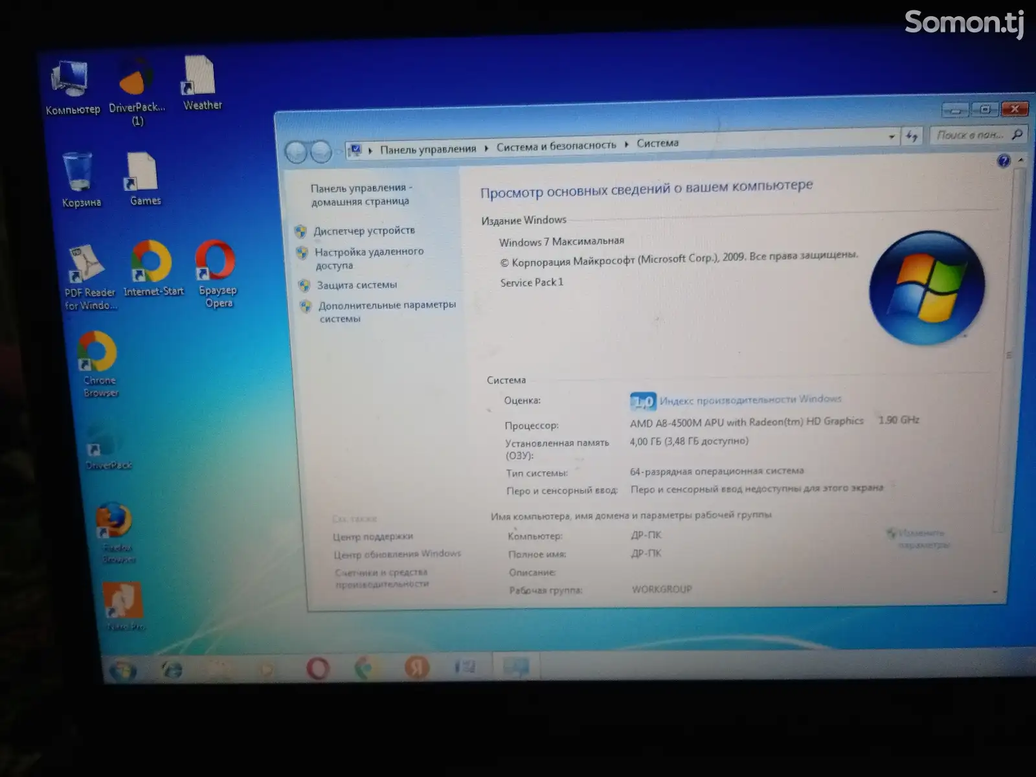Open Диспетчер устройств
This screenshot has height=777, width=1036.
365,231
